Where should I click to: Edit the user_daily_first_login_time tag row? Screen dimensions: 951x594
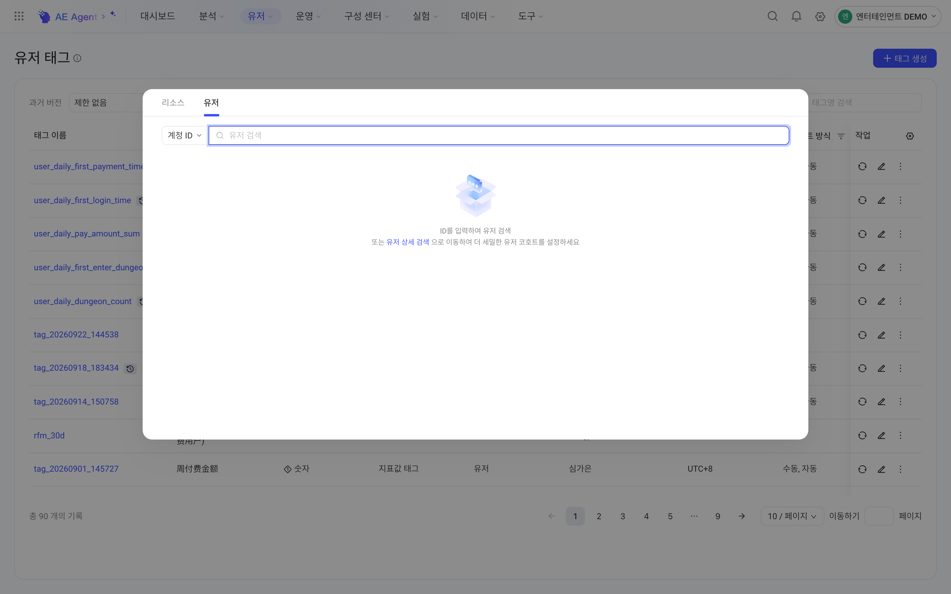[x=881, y=200]
